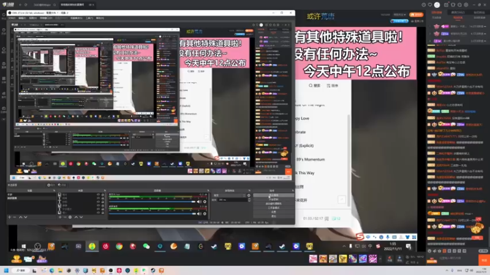Screen dimensions: 490x275
Task: Open the 编辑 menu in OBS
Action: (x=21, y=18)
